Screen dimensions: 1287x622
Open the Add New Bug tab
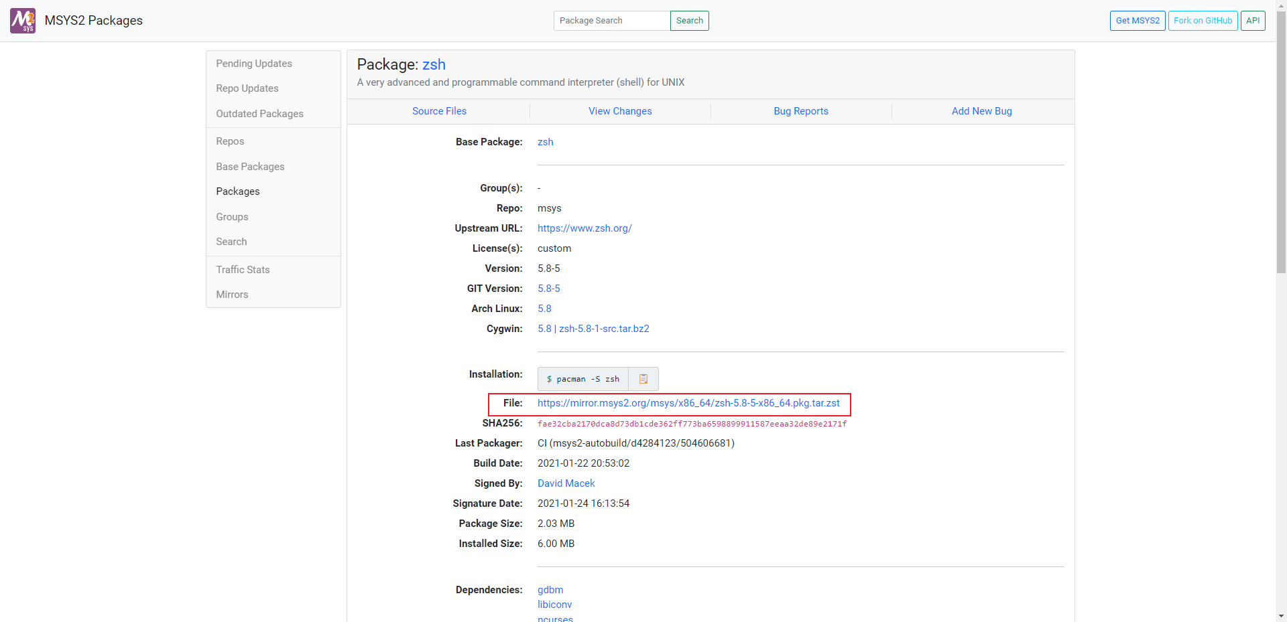[982, 111]
